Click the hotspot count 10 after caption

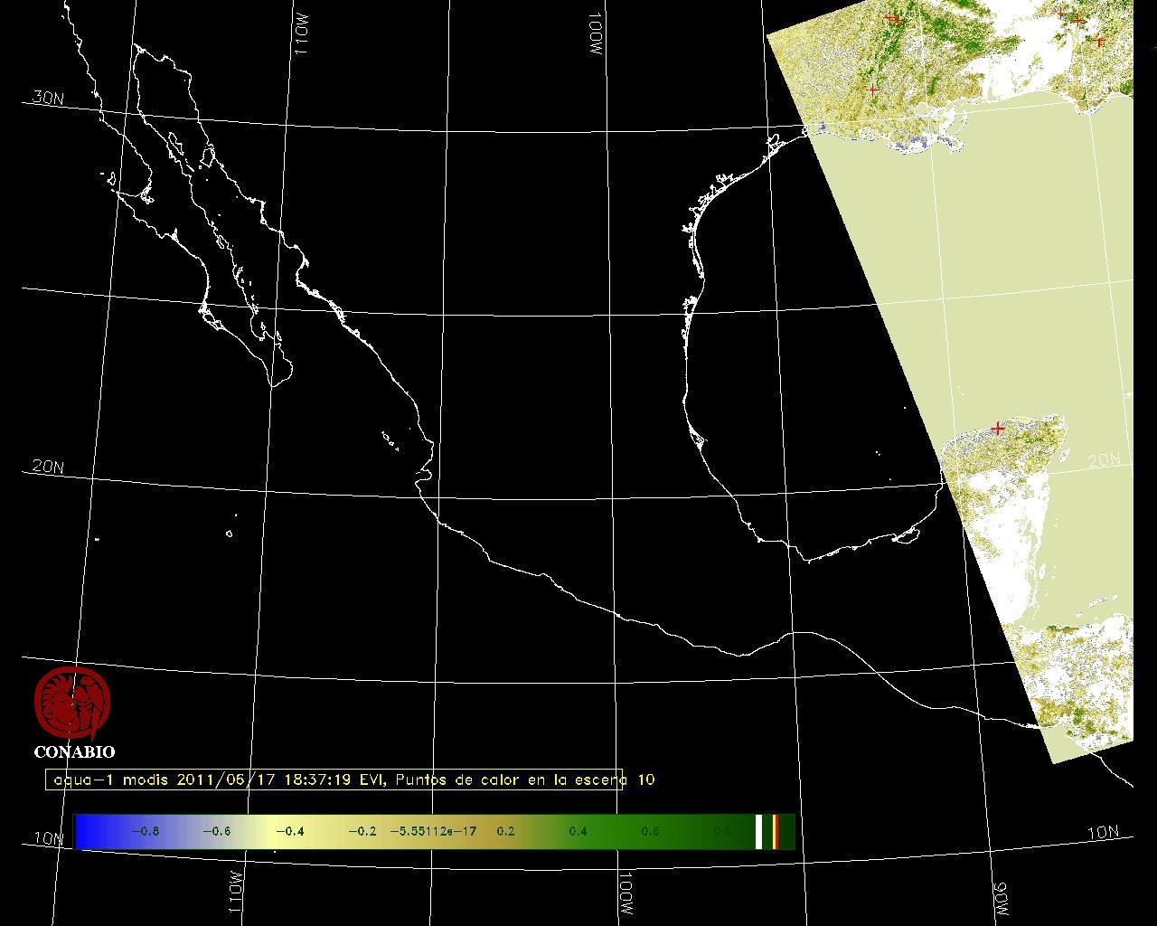click(x=645, y=780)
